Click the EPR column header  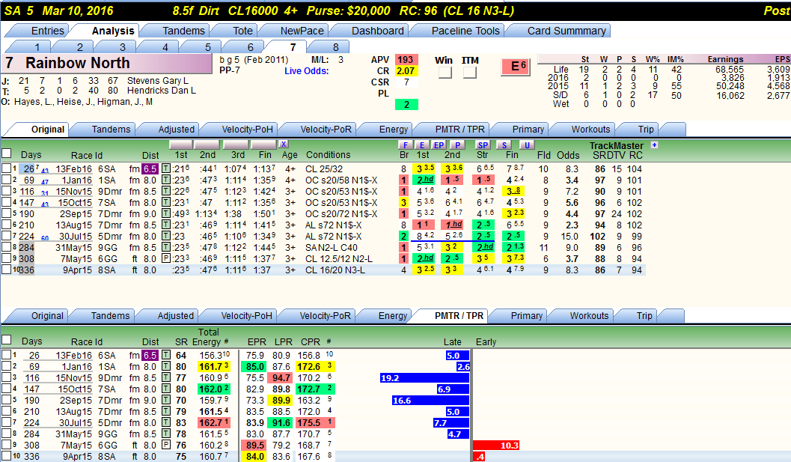(257, 342)
